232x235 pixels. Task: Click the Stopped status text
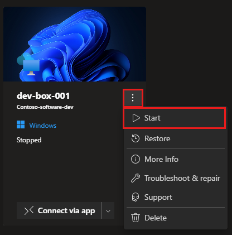29,140
